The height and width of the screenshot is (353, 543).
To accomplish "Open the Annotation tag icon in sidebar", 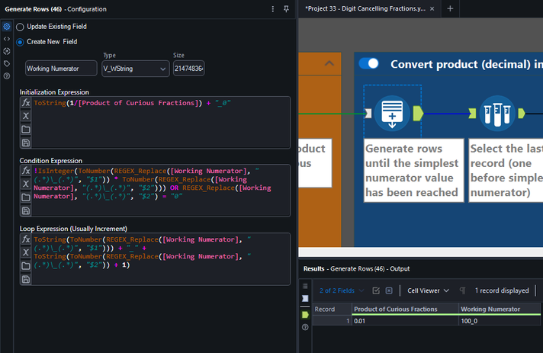I will pos(7,63).
